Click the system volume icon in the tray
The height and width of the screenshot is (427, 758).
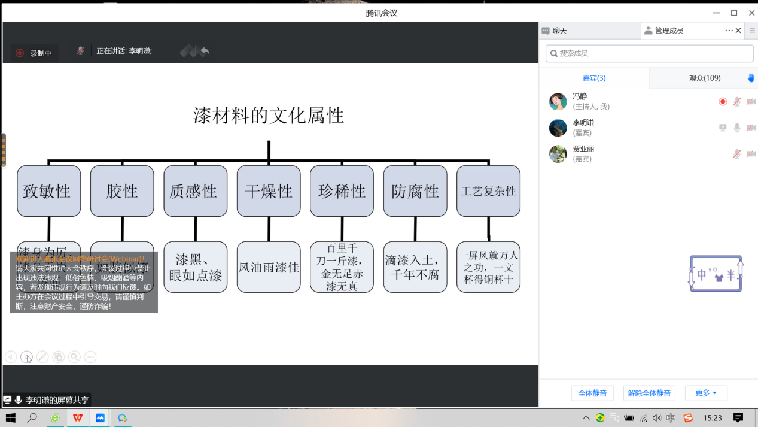(x=657, y=417)
